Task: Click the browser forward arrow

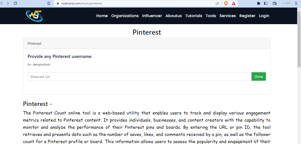Action: [8, 3]
